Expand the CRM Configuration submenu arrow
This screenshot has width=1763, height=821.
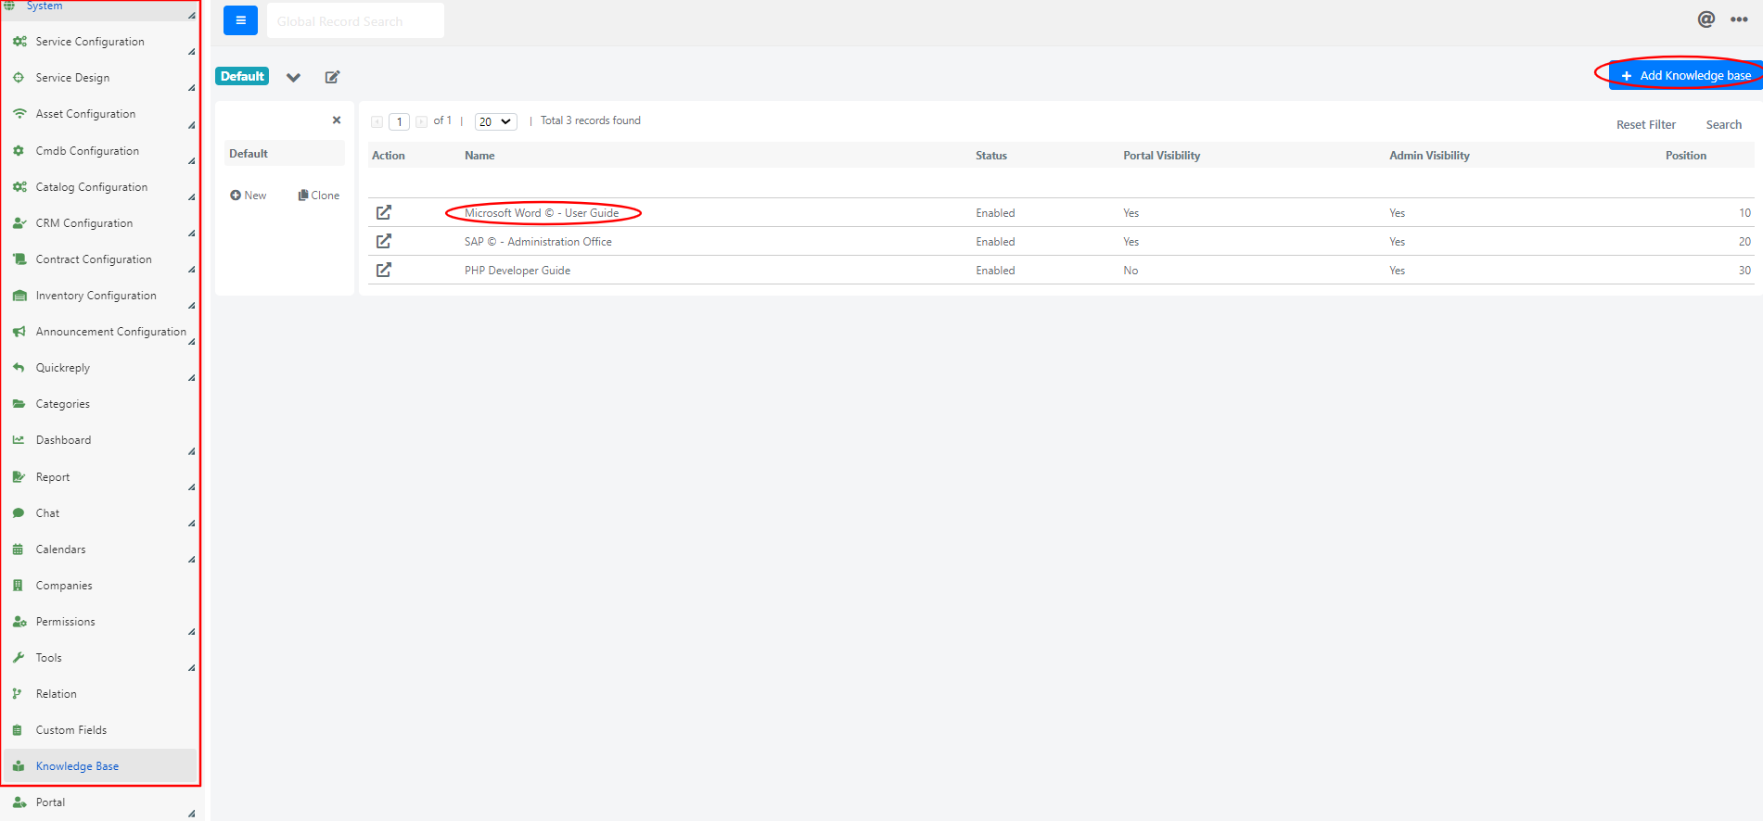191,234
